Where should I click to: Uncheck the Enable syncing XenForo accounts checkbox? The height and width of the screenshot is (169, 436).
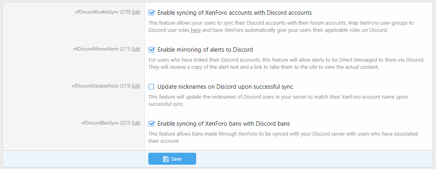[151, 13]
